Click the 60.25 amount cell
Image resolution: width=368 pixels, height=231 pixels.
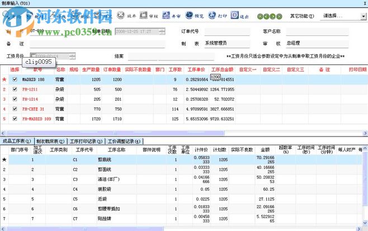click(x=265, y=189)
